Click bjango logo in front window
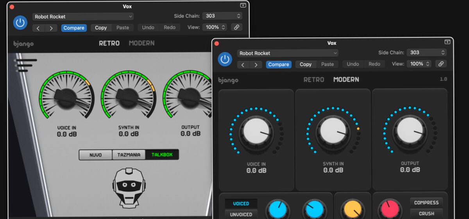Viewport: 469px width, 219px height. [228, 80]
